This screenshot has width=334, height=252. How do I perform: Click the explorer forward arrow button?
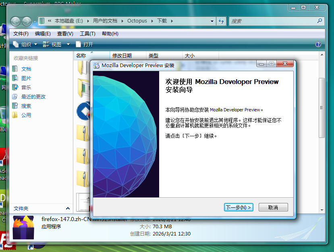coord(27,21)
